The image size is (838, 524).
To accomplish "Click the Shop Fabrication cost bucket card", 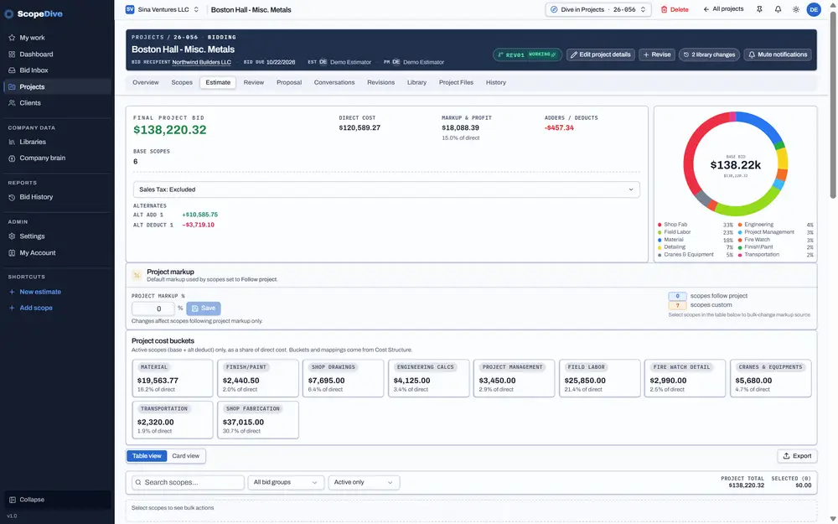I will point(257,420).
